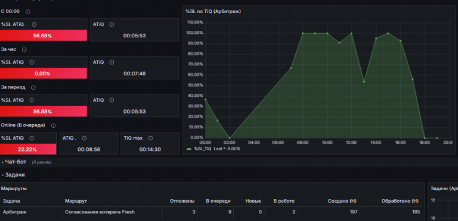This screenshot has height=221, width=458.
Task: Click the 50.00% y-axis label
Action: [x=196, y=85]
